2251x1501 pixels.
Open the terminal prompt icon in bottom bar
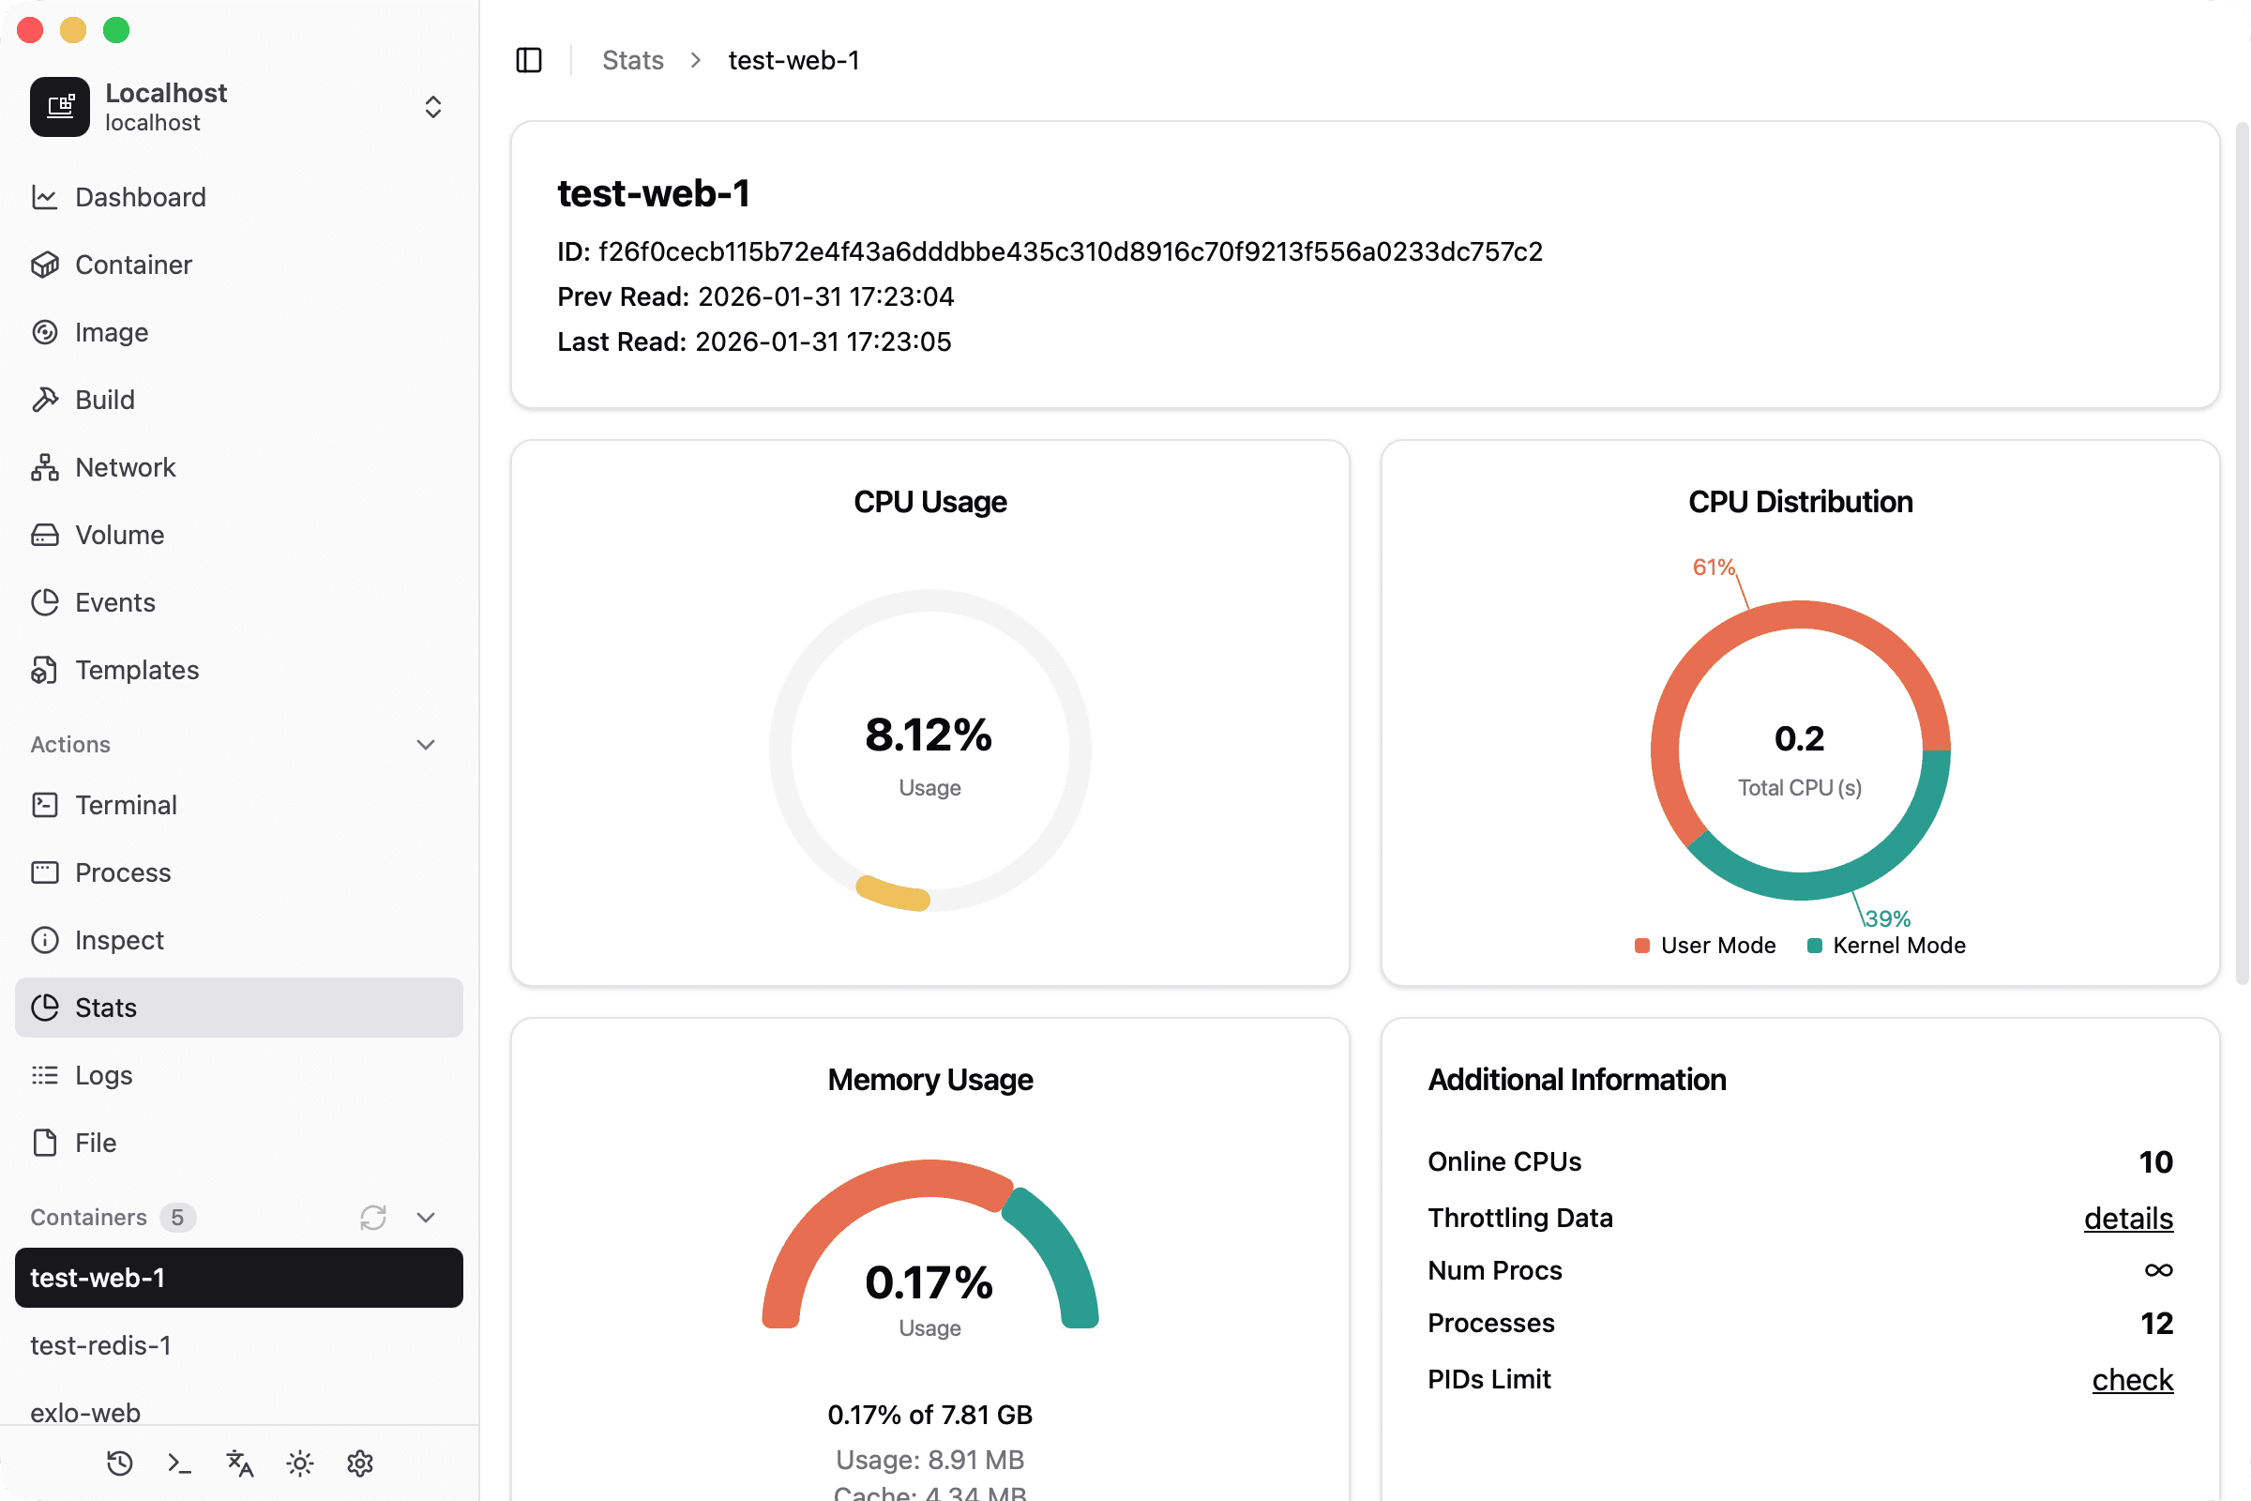pos(179,1463)
